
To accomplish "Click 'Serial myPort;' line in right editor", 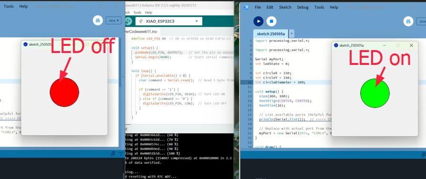I will click(x=269, y=59).
